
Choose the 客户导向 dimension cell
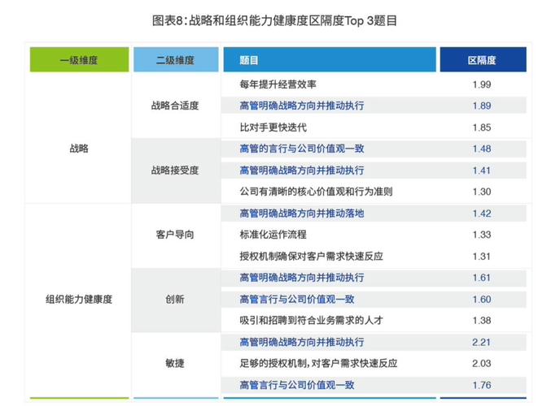tap(175, 235)
